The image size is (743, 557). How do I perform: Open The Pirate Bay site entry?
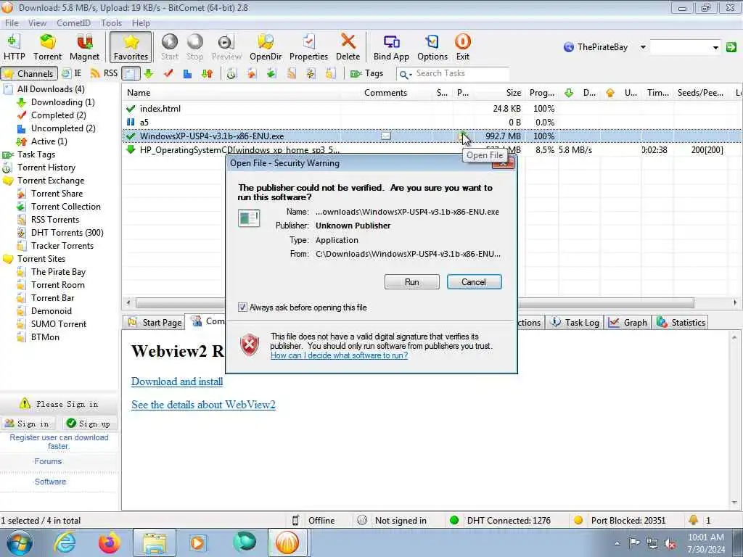(58, 272)
